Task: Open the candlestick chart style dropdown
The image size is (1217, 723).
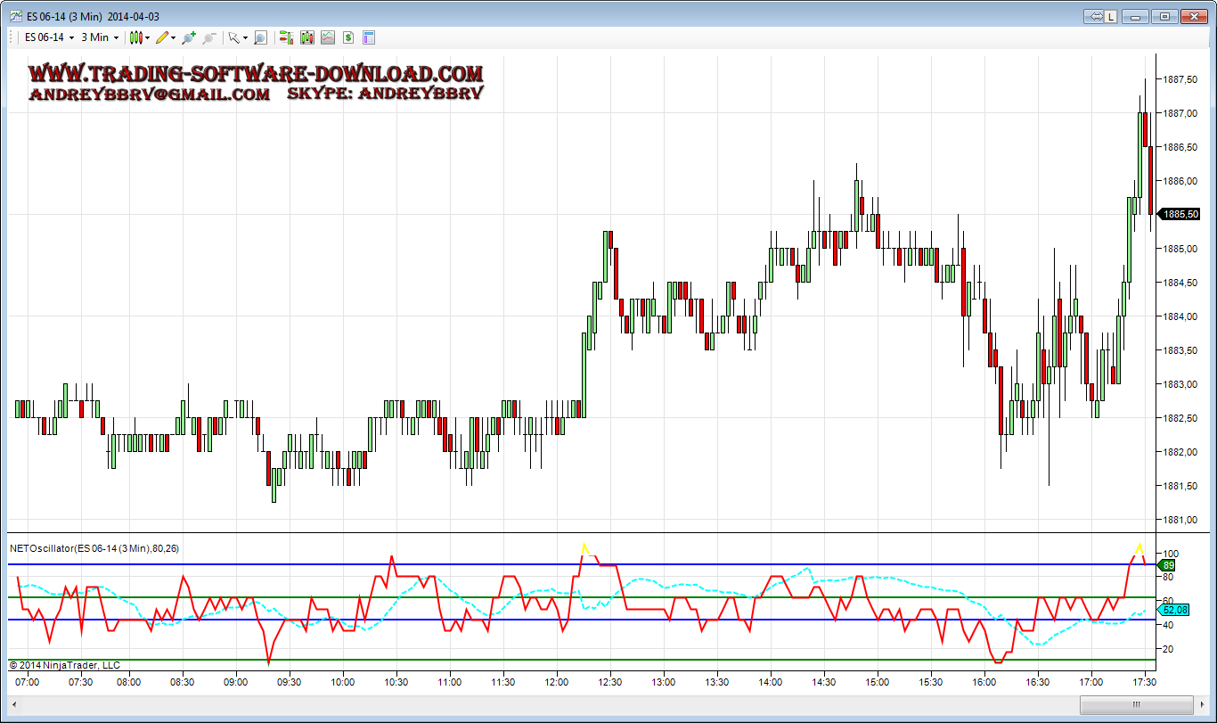Action: tap(138, 37)
